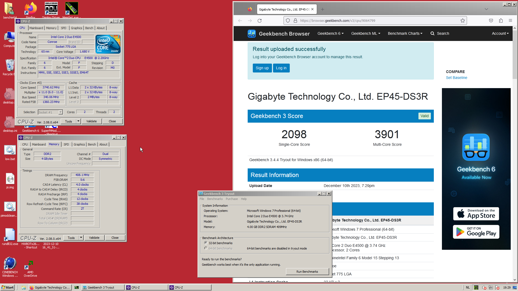The height and width of the screenshot is (291, 518).
Task: Click the site security padlock icon
Action: 295,20
